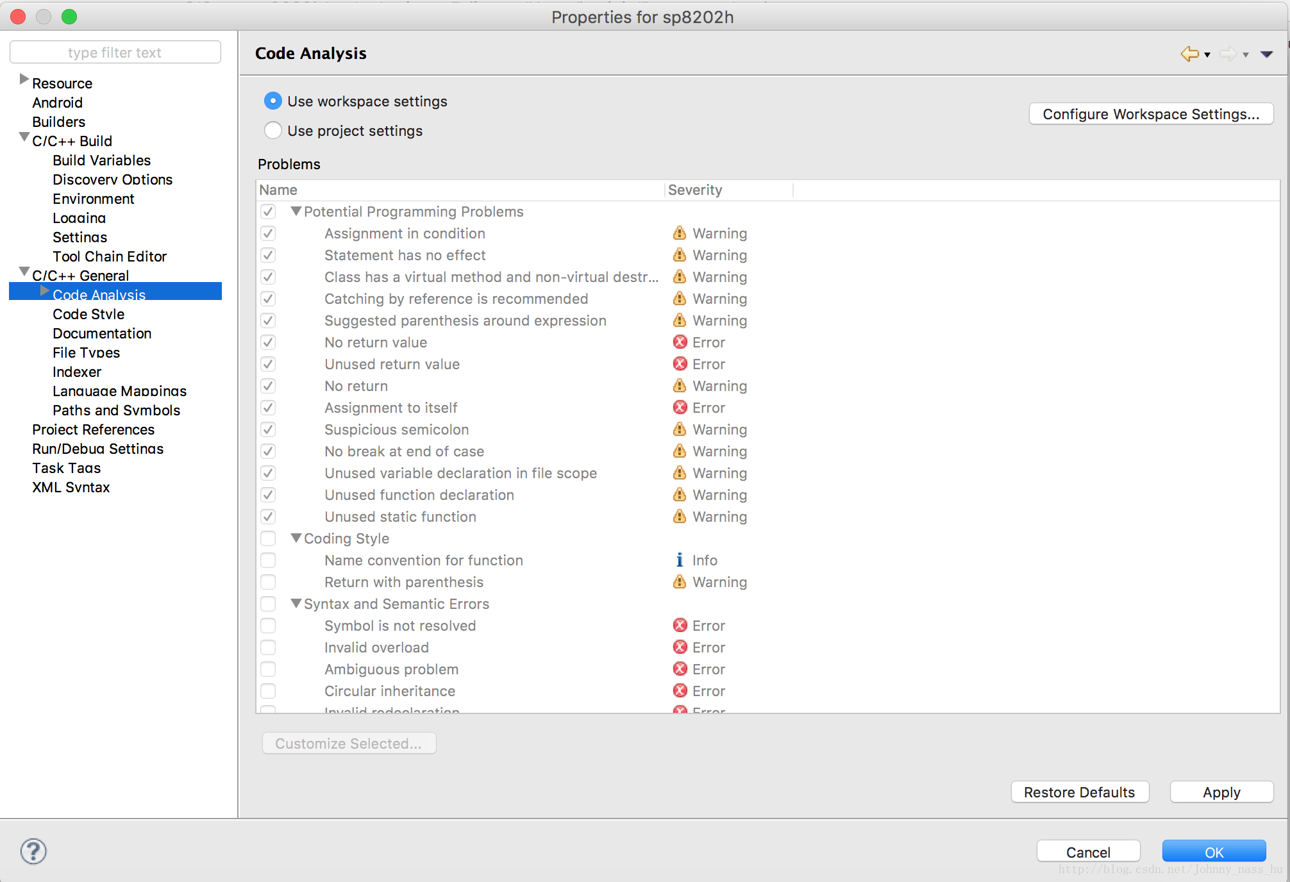Select Use project settings radio button
This screenshot has width=1290, height=882.
tap(273, 131)
